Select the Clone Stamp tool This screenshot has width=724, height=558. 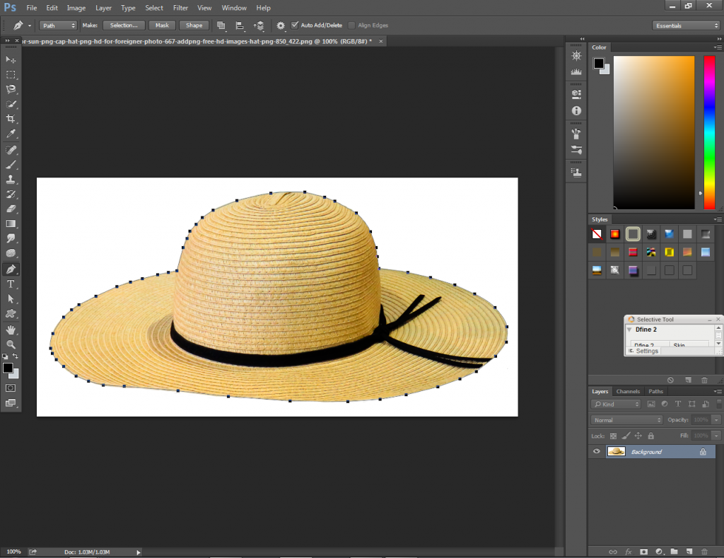(x=11, y=179)
